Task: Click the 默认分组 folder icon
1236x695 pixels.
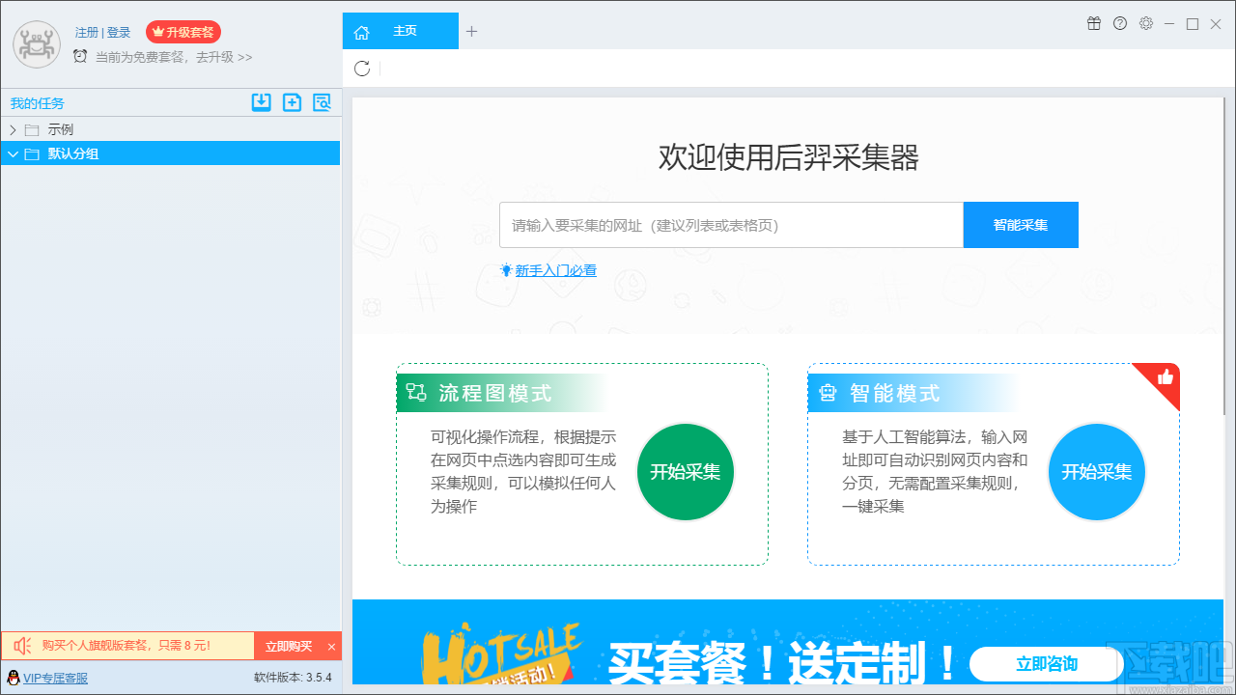Action: tap(32, 153)
